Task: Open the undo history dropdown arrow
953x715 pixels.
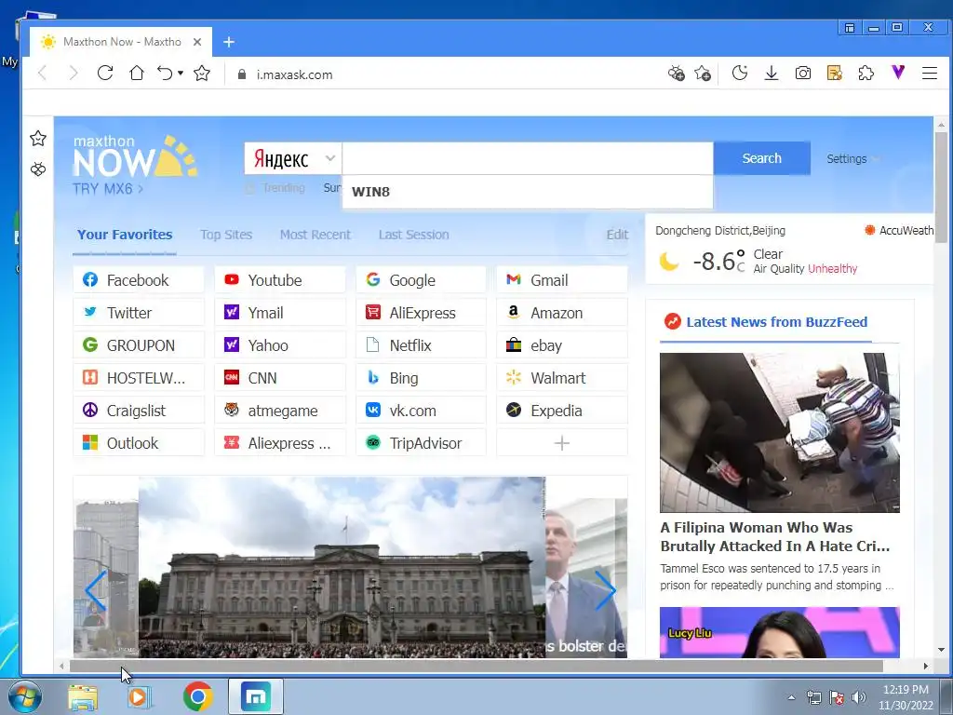Action: point(181,74)
